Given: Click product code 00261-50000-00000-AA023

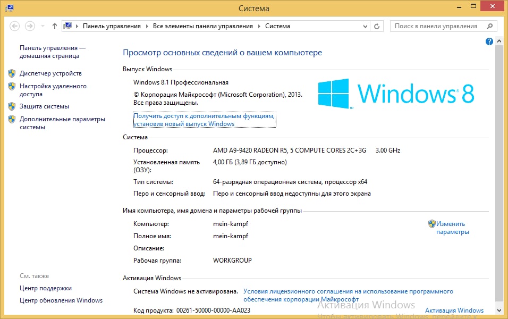Looking at the screenshot, I should pos(213,310).
